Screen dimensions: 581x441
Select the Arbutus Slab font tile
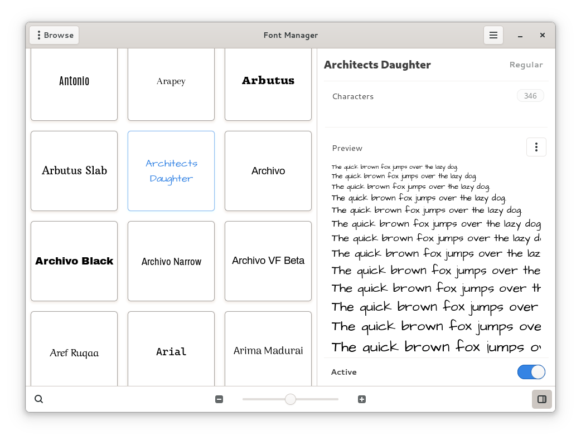tap(74, 171)
